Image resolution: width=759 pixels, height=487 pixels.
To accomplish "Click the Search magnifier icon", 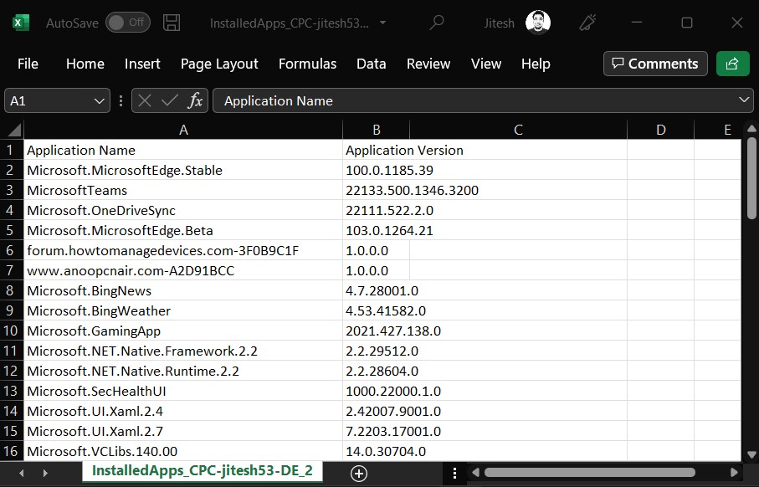I will [437, 23].
